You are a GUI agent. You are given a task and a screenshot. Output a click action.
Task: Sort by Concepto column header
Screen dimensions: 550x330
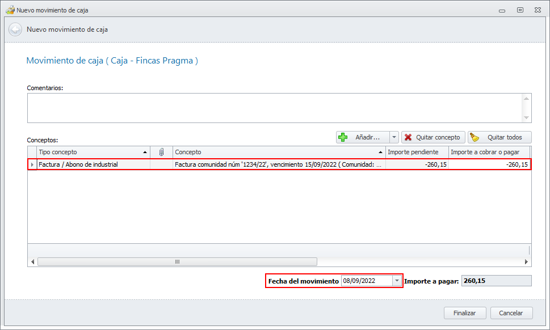click(279, 152)
